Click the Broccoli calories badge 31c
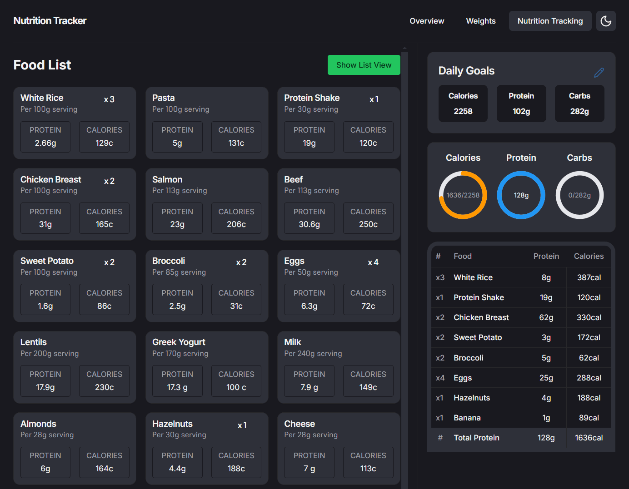 tap(236, 300)
